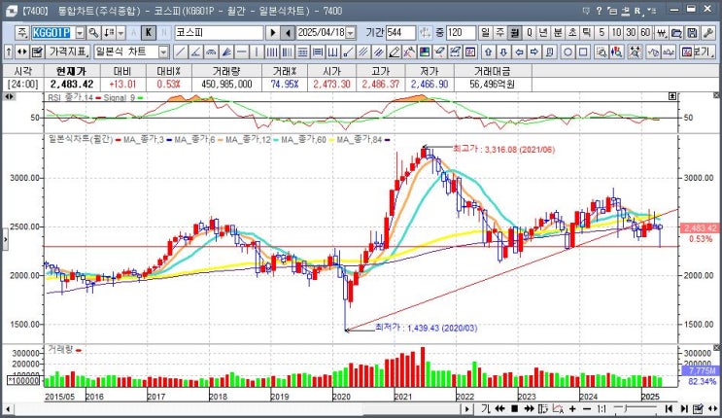Rewind chart with double left arrows
This screenshot has width=722, height=418.
pos(499,409)
